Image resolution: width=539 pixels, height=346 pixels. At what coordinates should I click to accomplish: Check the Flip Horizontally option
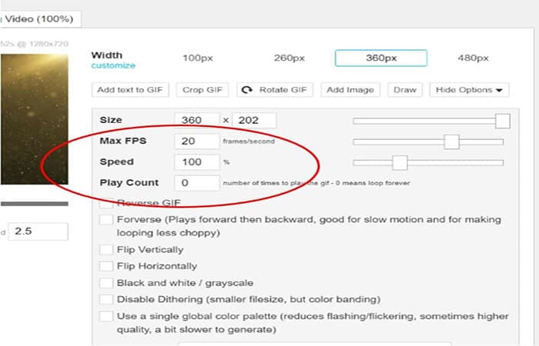pos(105,266)
